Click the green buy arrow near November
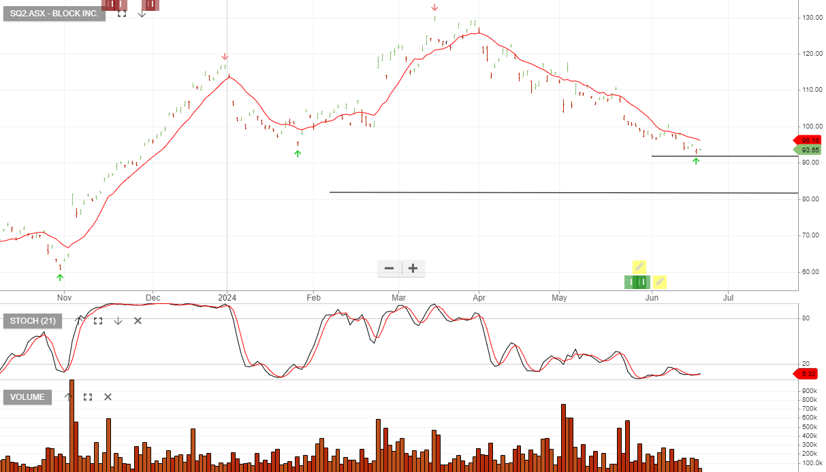This screenshot has width=826, height=472. click(60, 277)
